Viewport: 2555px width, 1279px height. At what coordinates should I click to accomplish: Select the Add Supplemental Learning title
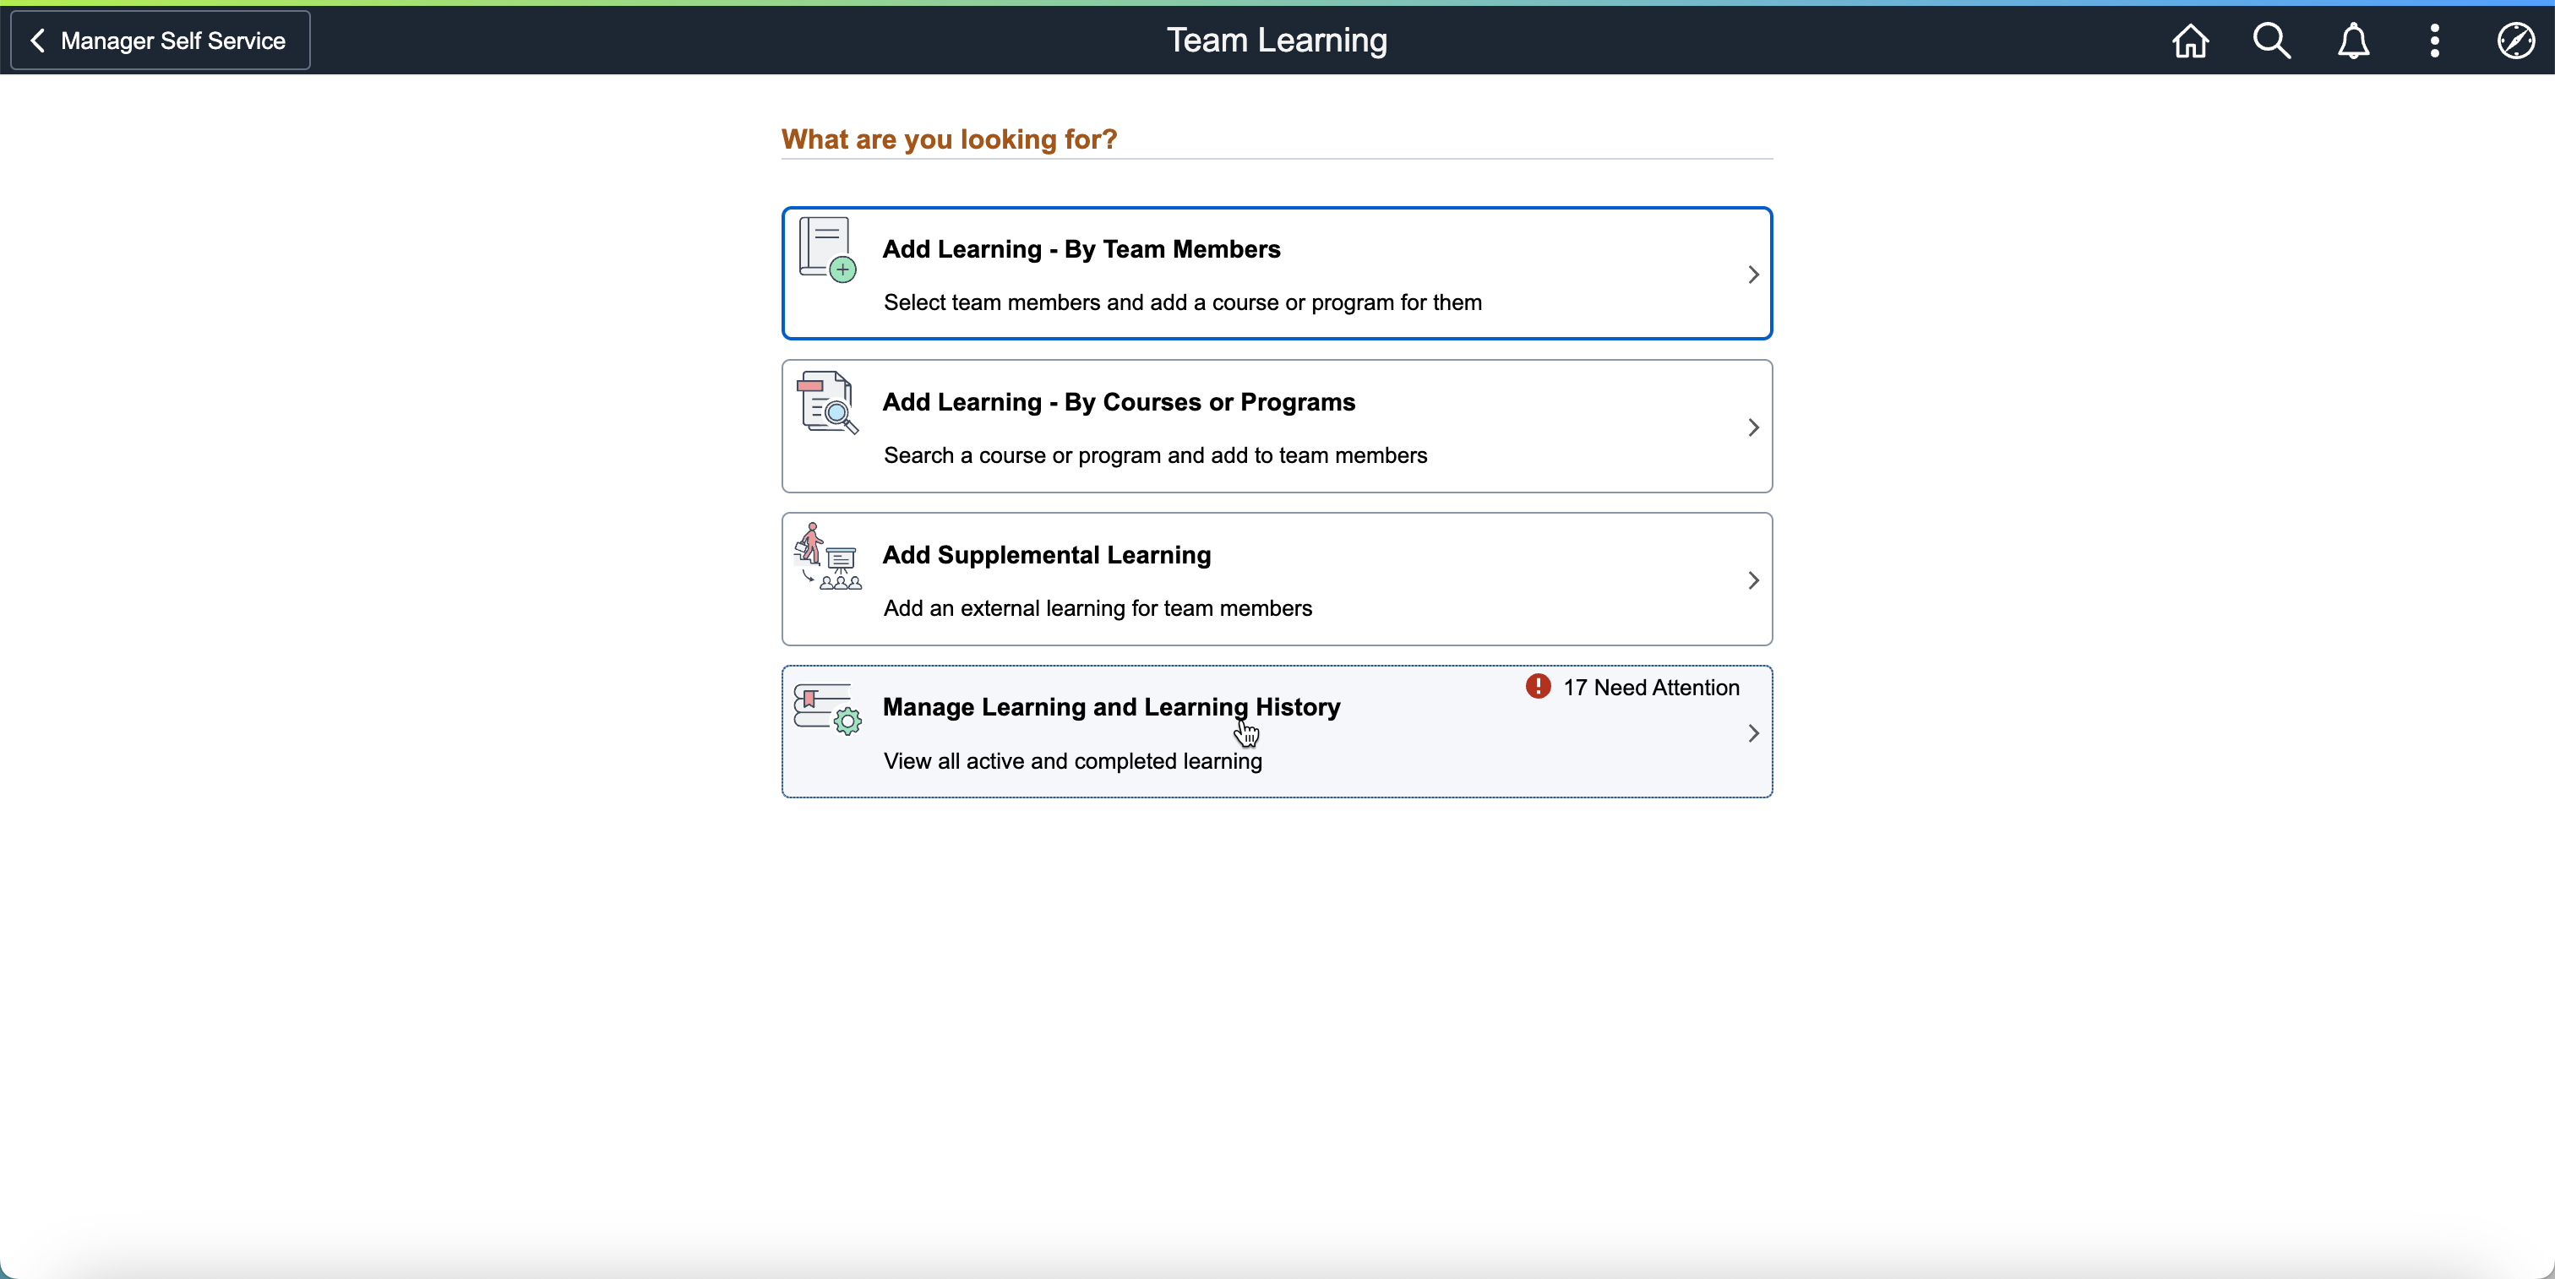1046,554
